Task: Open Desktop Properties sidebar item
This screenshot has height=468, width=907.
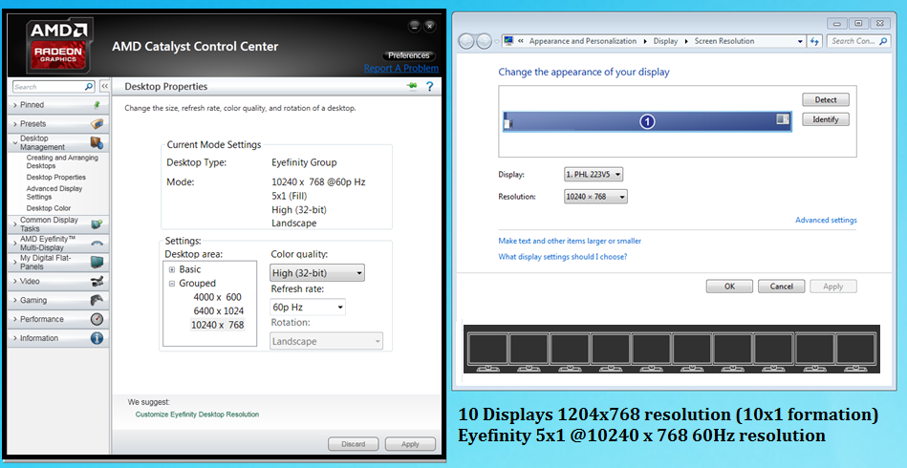Action: point(56,178)
